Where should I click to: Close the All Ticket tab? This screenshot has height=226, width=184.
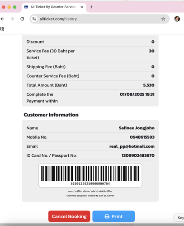pyautogui.click(x=81, y=7)
